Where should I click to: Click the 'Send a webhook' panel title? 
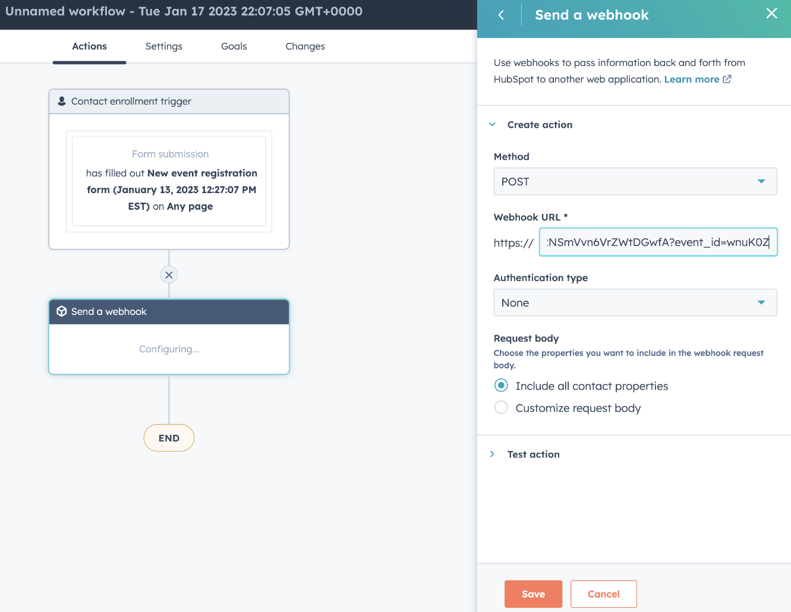(x=592, y=15)
